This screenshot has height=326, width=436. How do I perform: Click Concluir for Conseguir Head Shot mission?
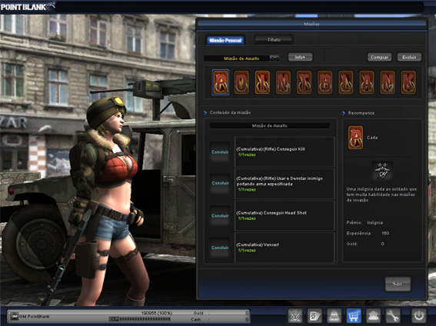point(220,215)
